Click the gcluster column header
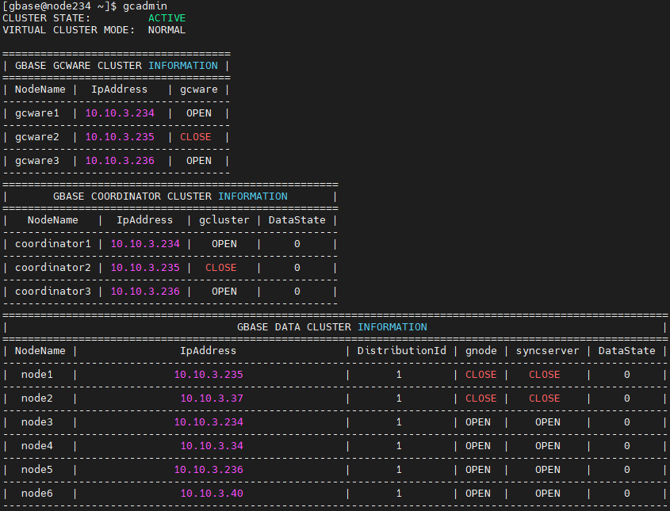670x511 pixels. click(224, 220)
